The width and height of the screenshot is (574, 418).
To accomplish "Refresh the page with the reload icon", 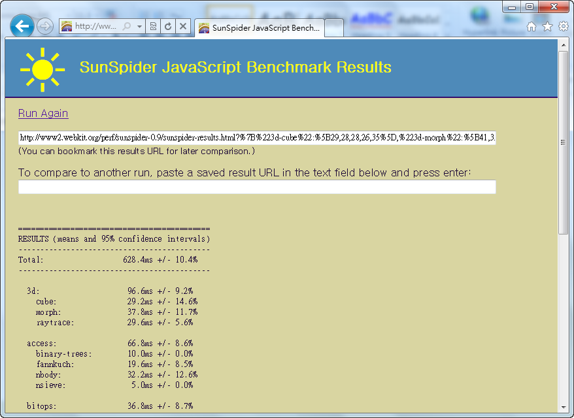I will (x=168, y=26).
